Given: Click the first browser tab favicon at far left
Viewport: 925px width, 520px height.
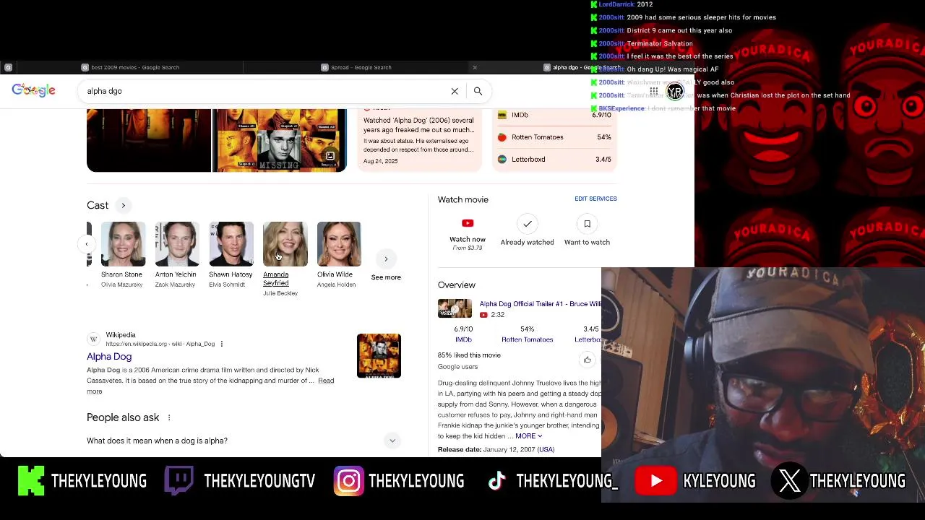Looking at the screenshot, I should [x=8, y=67].
